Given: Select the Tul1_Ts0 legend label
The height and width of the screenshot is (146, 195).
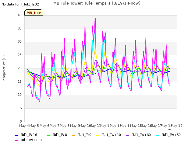Looking at the screenshot, I should tap(85, 135).
